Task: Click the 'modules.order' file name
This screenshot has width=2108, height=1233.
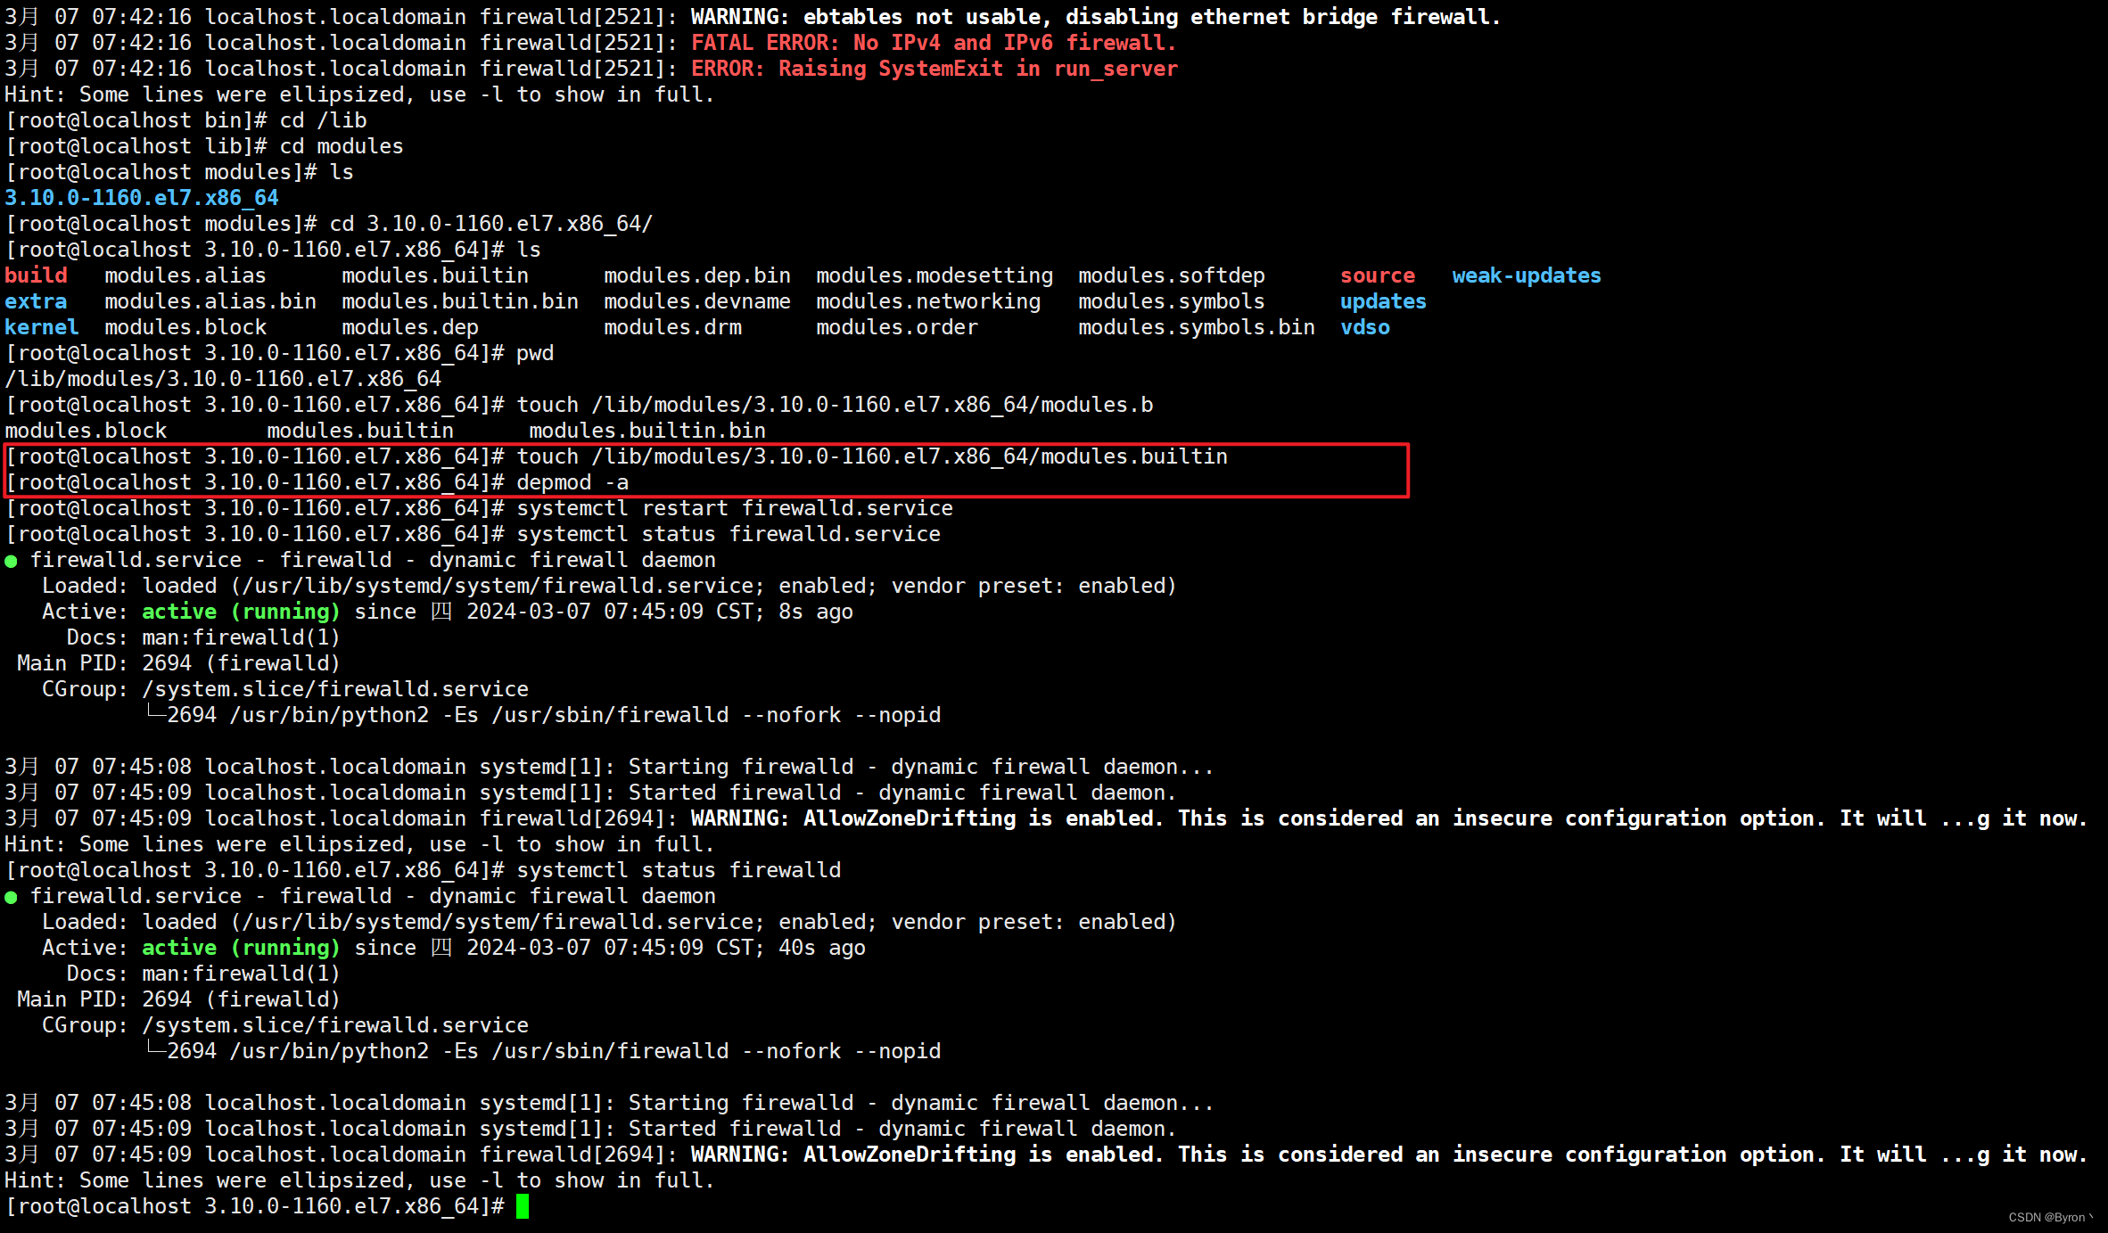Action: tap(897, 327)
